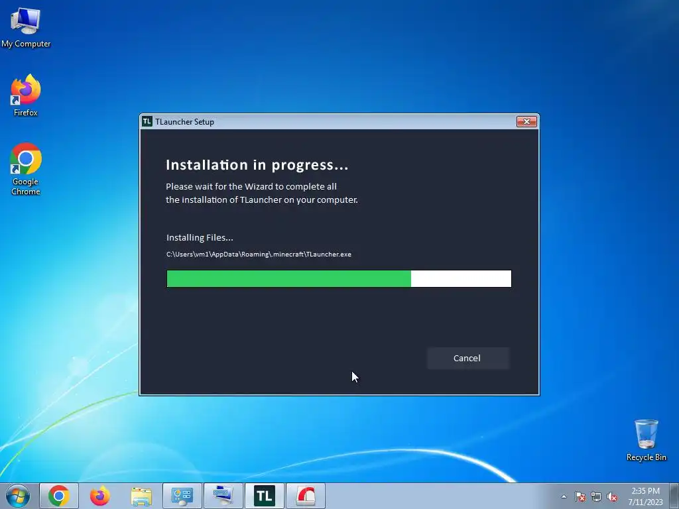The width and height of the screenshot is (679, 509).
Task: Launch Chrome from the taskbar
Action: pyautogui.click(x=59, y=496)
